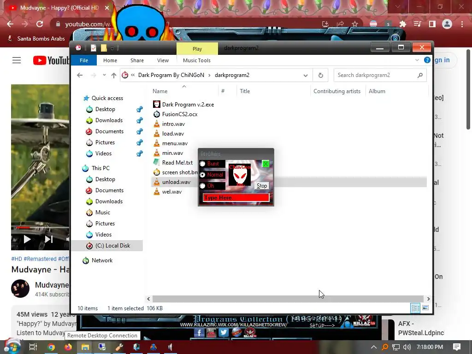Expand the Explorer ribbon chevron
This screenshot has height=354, width=472.
417,60
